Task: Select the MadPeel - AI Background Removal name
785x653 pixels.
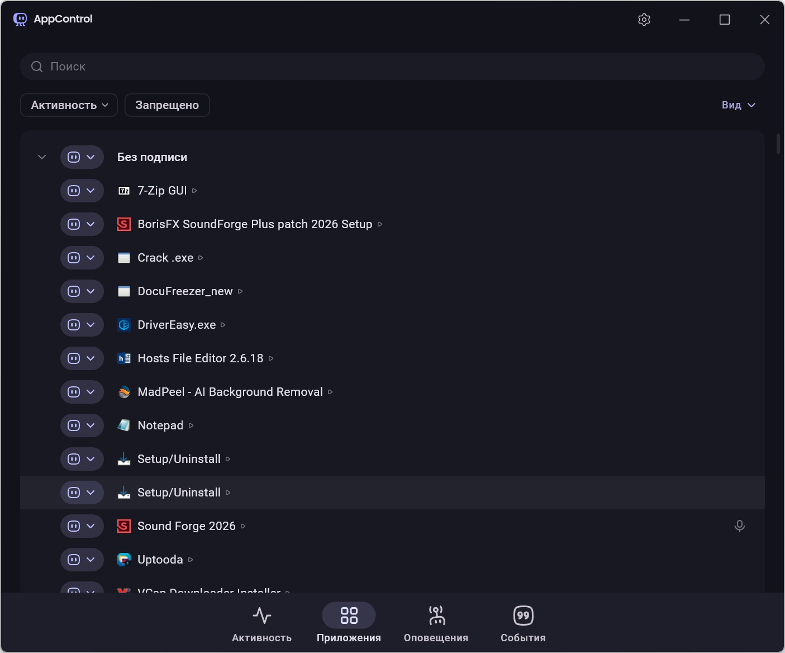Action: tap(230, 392)
